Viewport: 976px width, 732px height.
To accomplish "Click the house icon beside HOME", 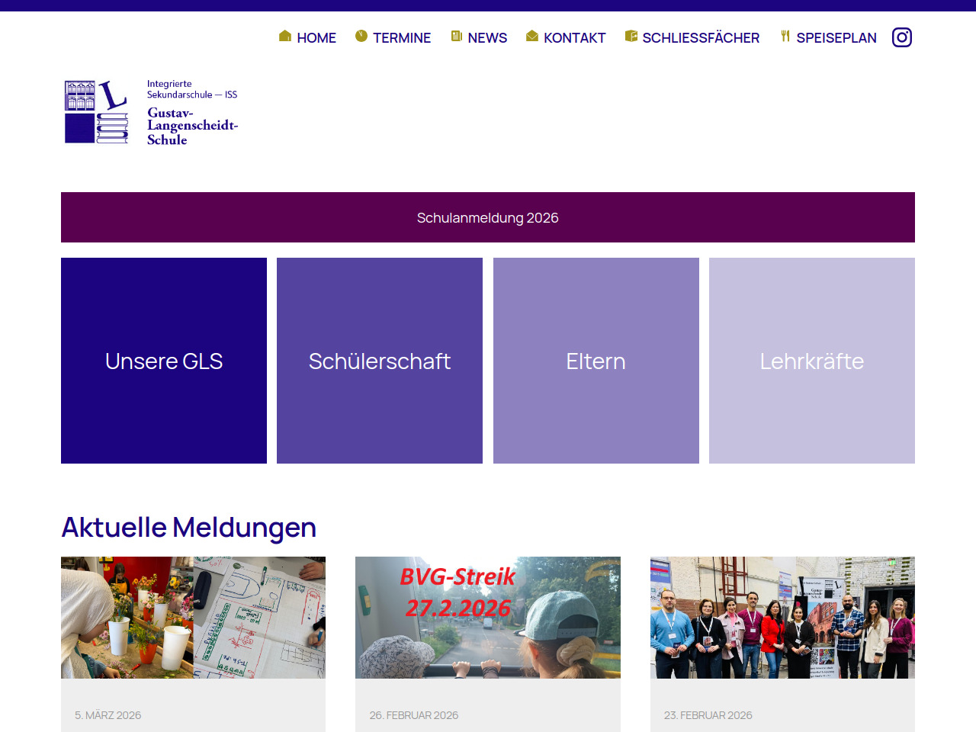I will tap(285, 36).
